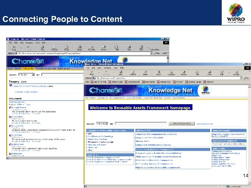
Task: Open Component development process link
Action: pos(153,145)
